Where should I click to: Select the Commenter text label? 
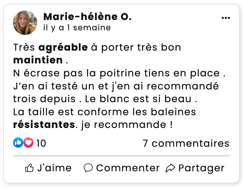coord(128,168)
